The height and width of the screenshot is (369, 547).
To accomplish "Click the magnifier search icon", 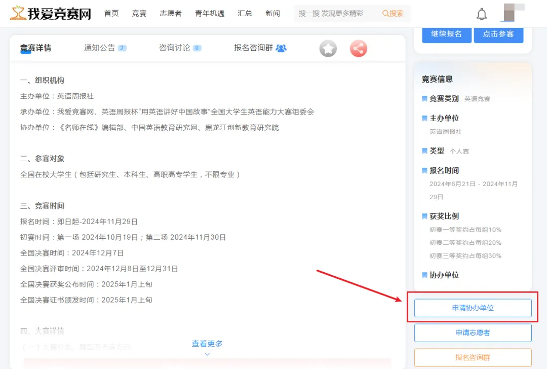I will click(x=385, y=14).
